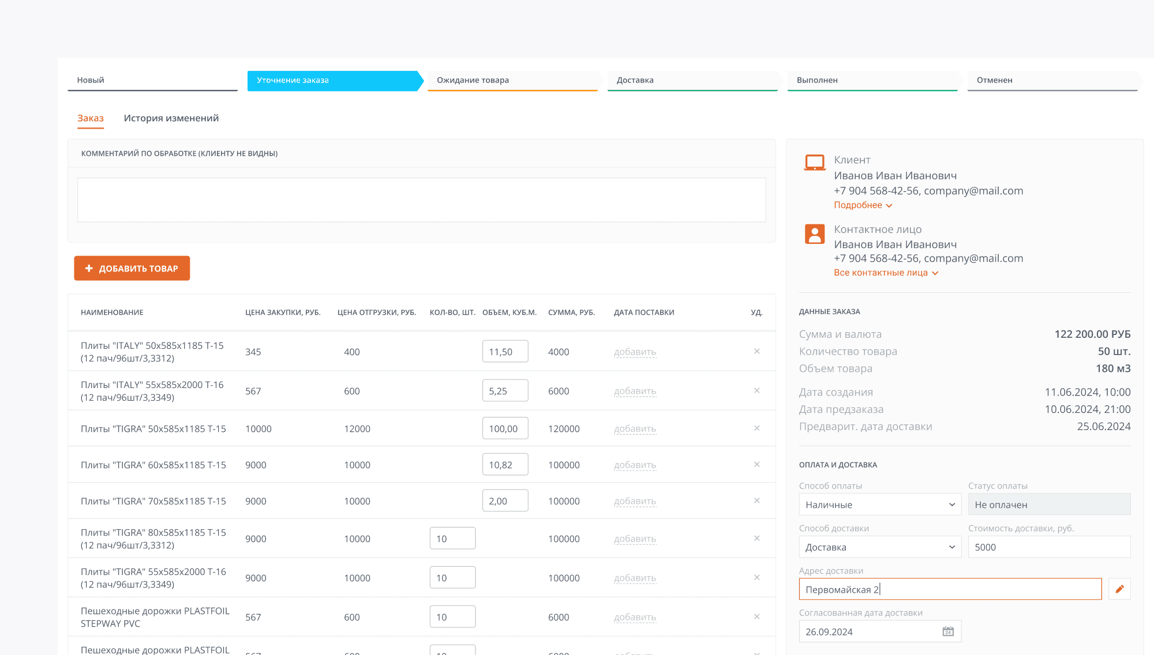Switch to История изменений tab
1154x655 pixels.
(x=171, y=118)
